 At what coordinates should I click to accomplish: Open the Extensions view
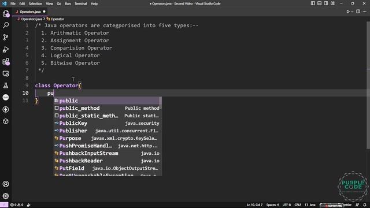(x=6, y=62)
